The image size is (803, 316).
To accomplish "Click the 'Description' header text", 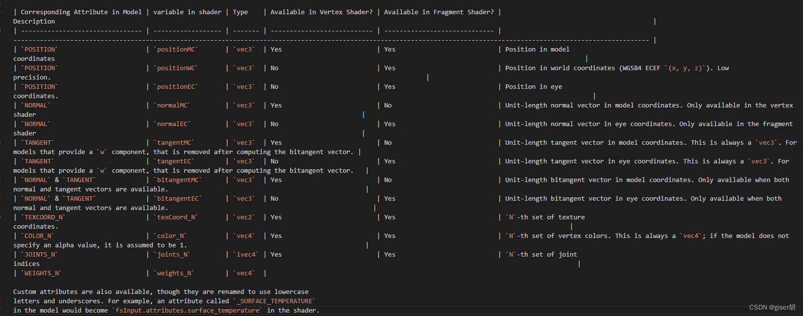I will 34,21.
